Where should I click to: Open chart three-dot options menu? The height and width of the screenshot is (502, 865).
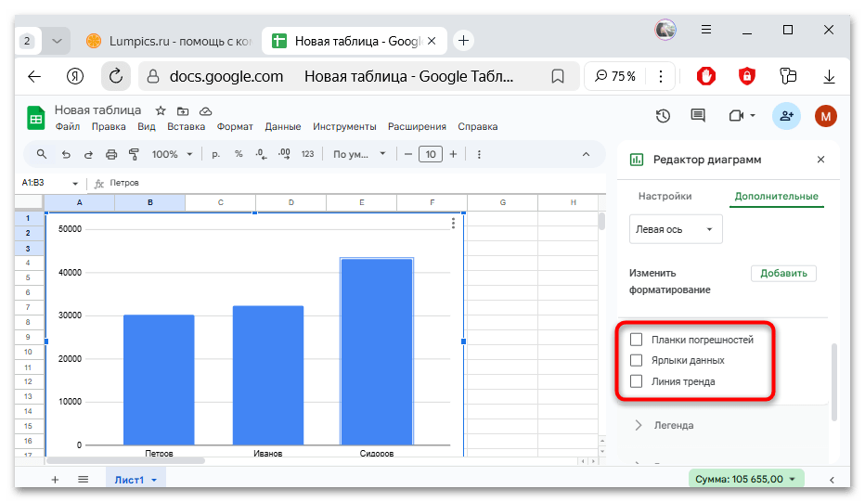pos(453,223)
